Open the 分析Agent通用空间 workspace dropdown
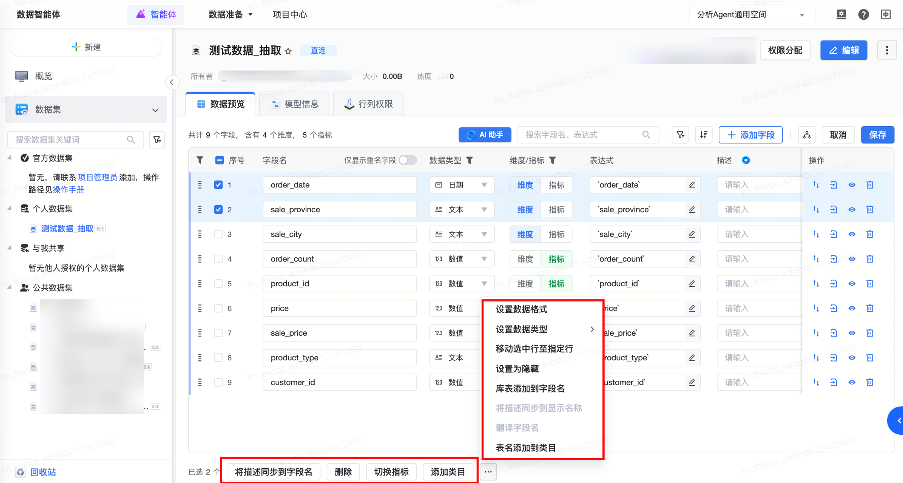This screenshot has width=903, height=483. [751, 15]
